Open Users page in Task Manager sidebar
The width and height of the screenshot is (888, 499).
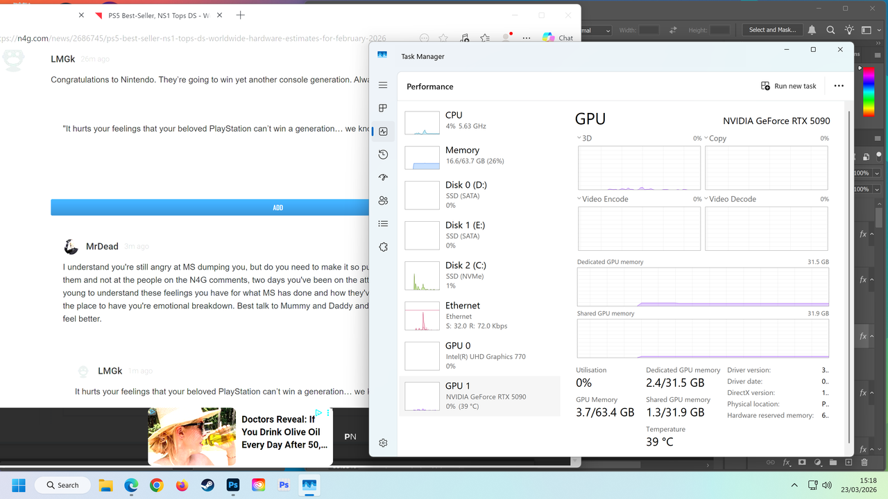[383, 201]
